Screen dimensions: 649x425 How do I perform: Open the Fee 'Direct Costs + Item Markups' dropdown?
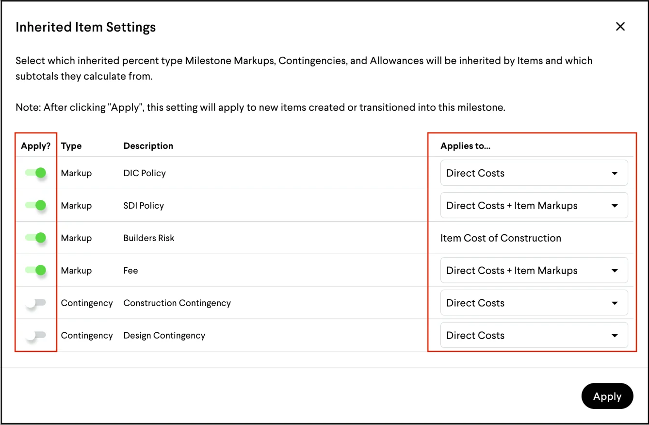(x=534, y=270)
